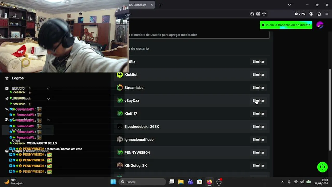Click Eliminar for vSayDzz
The image size is (332, 187).
259,101
